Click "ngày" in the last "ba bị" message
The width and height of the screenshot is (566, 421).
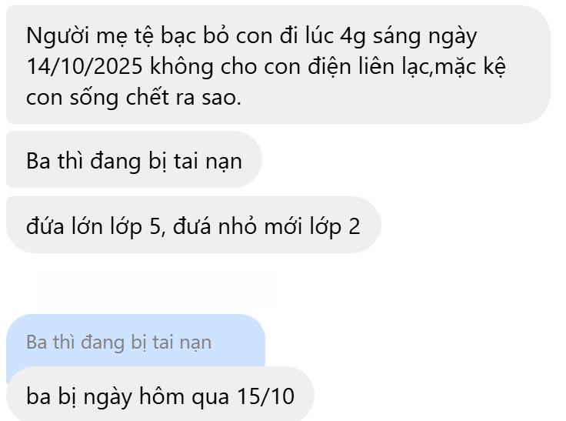(108, 397)
